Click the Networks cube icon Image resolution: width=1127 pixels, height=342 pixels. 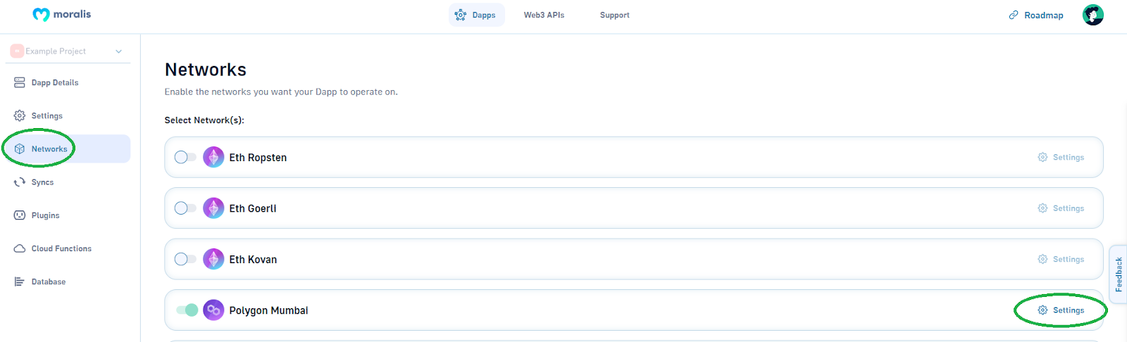click(x=20, y=148)
